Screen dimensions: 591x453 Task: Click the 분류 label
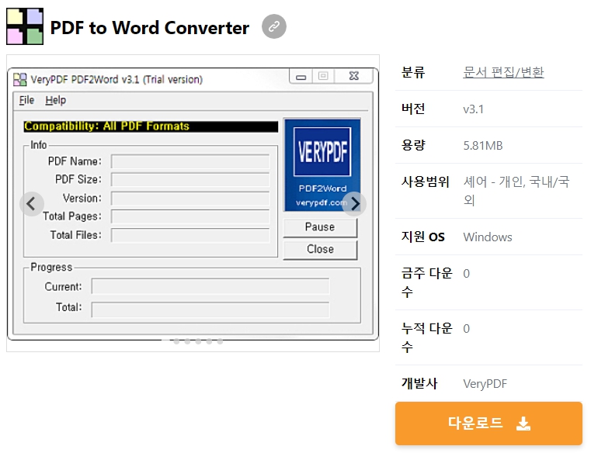click(x=413, y=72)
